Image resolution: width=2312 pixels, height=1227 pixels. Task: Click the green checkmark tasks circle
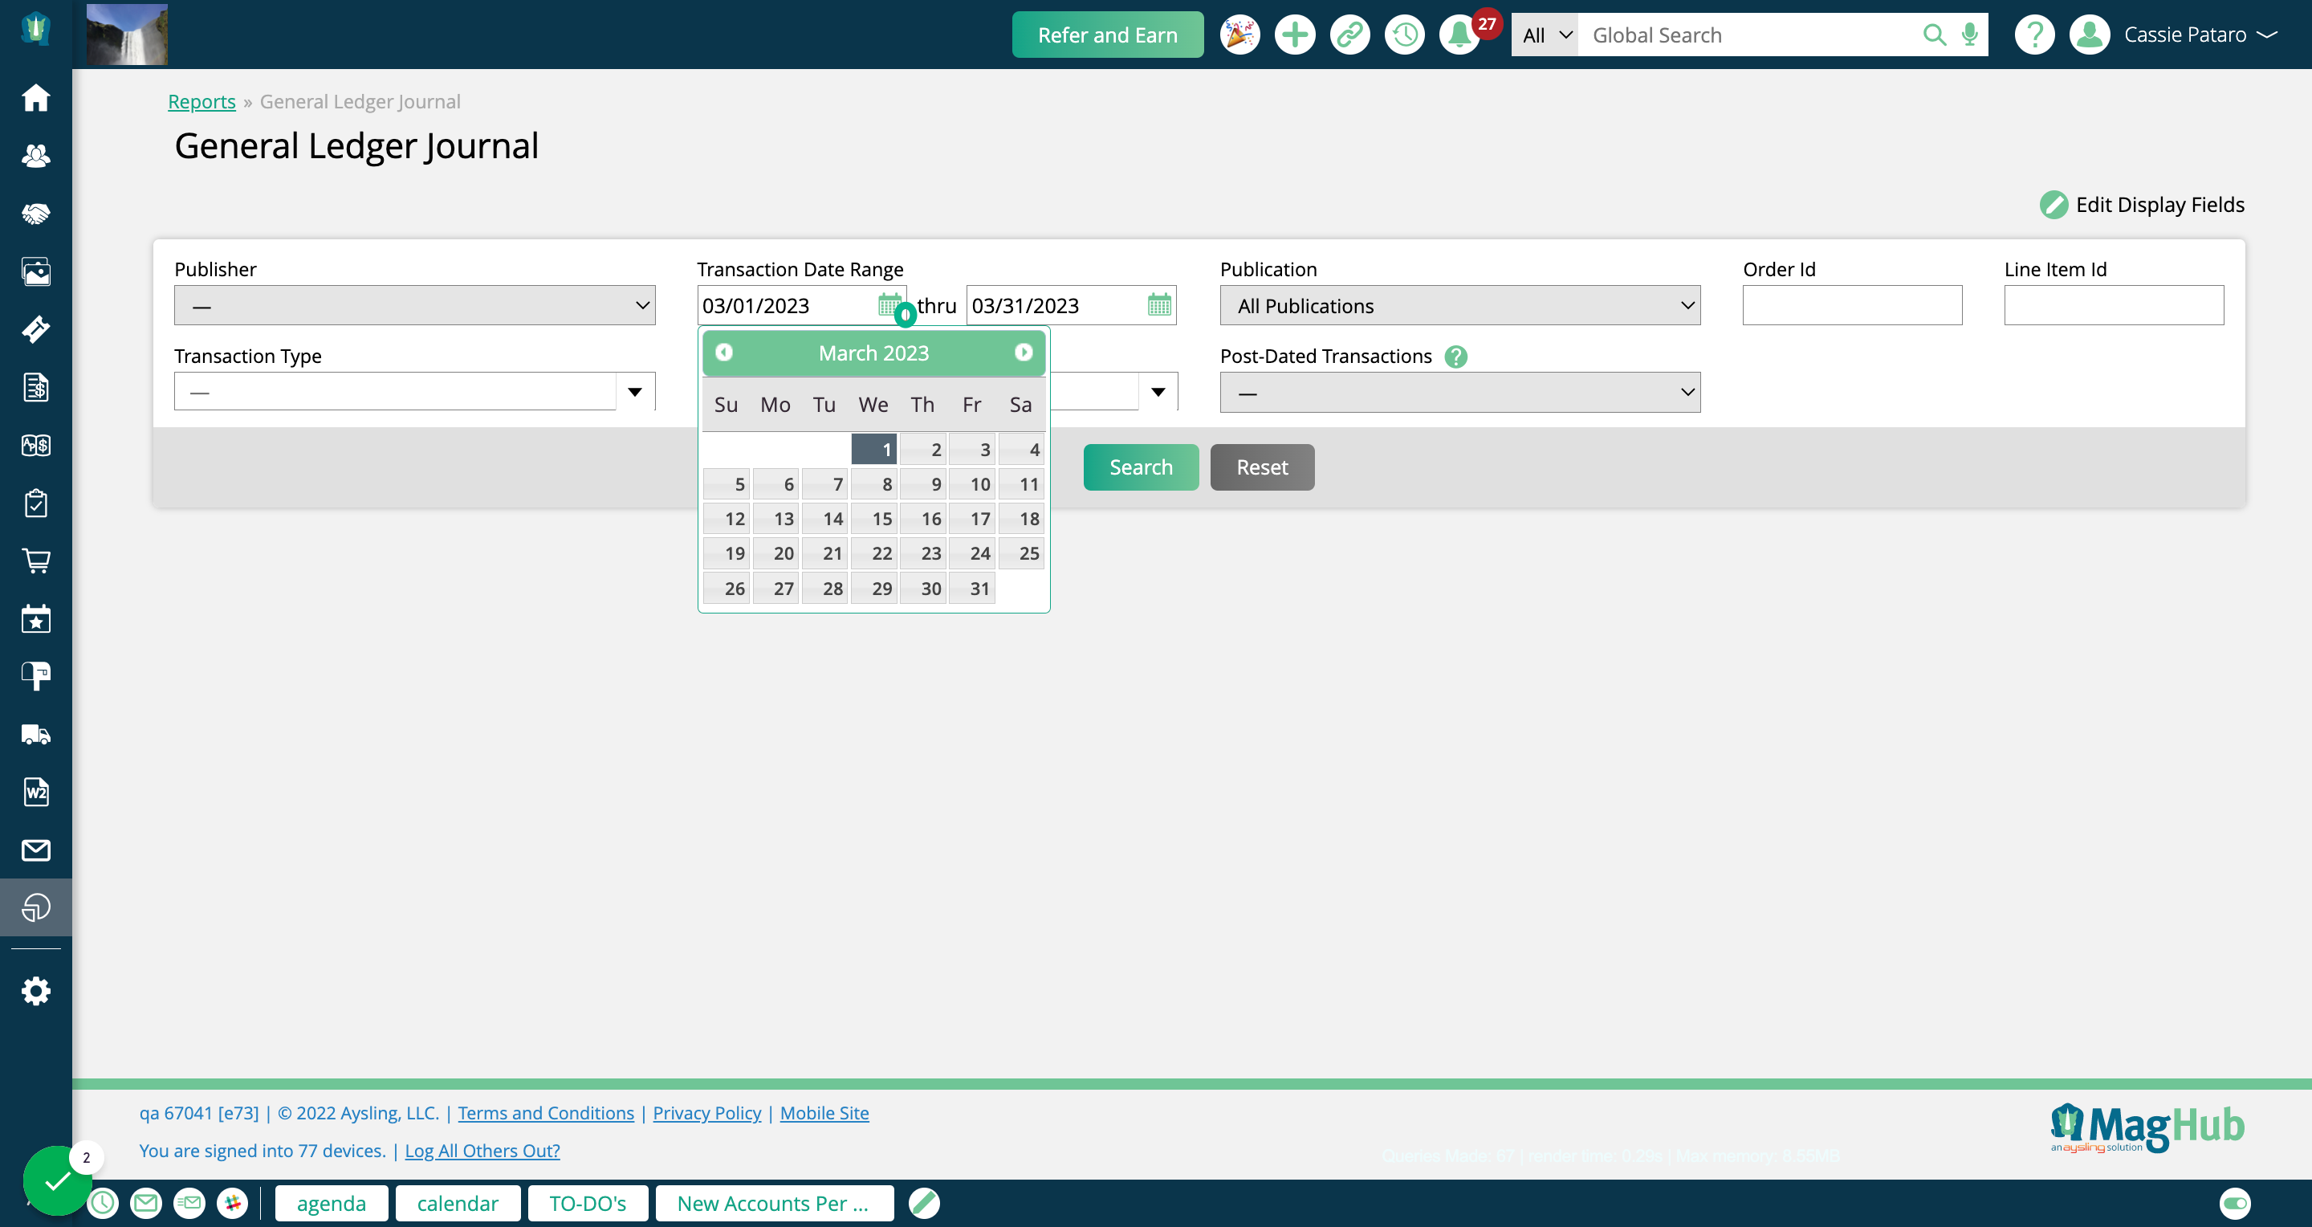tap(58, 1180)
